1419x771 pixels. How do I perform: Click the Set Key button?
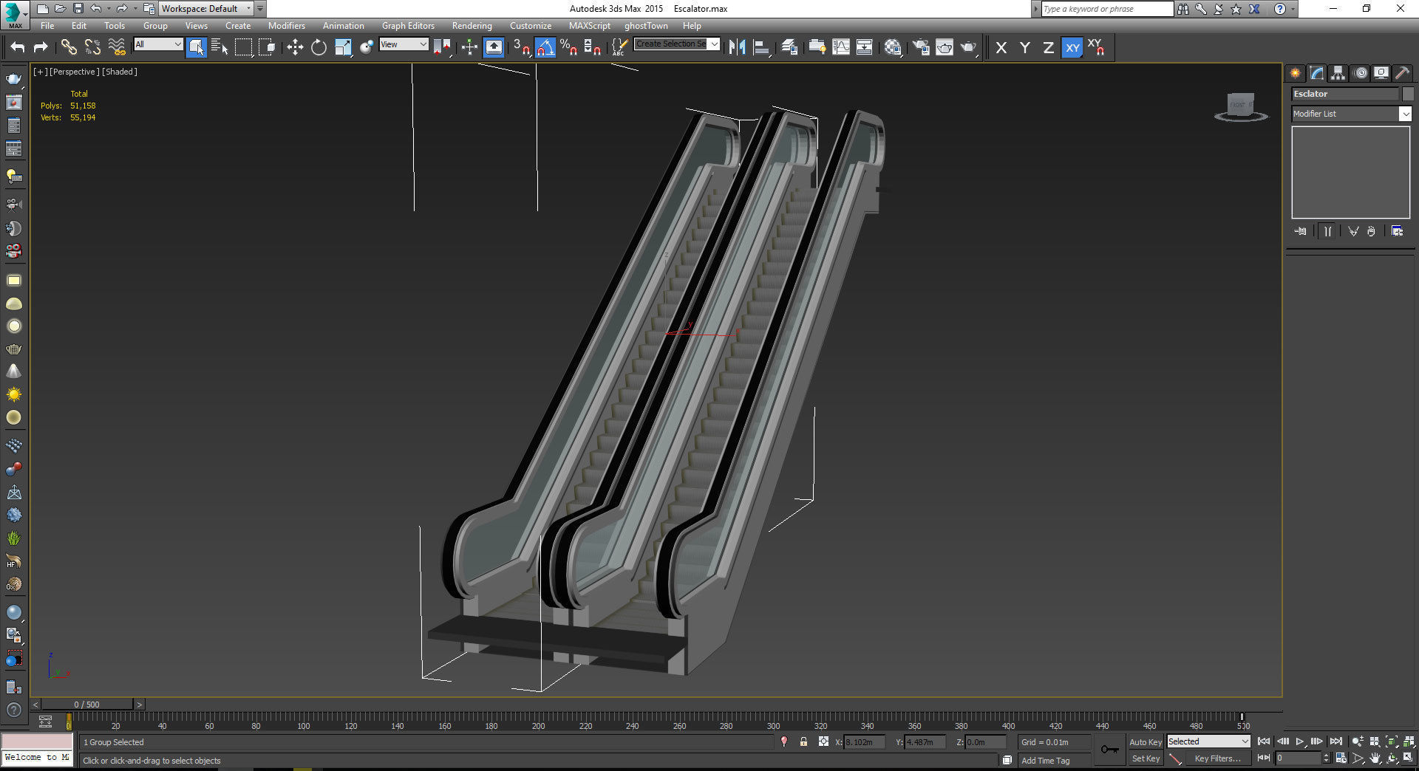pos(1146,758)
